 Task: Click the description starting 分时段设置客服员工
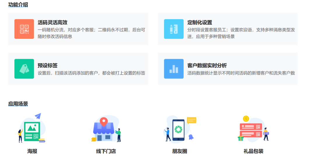point(241,33)
